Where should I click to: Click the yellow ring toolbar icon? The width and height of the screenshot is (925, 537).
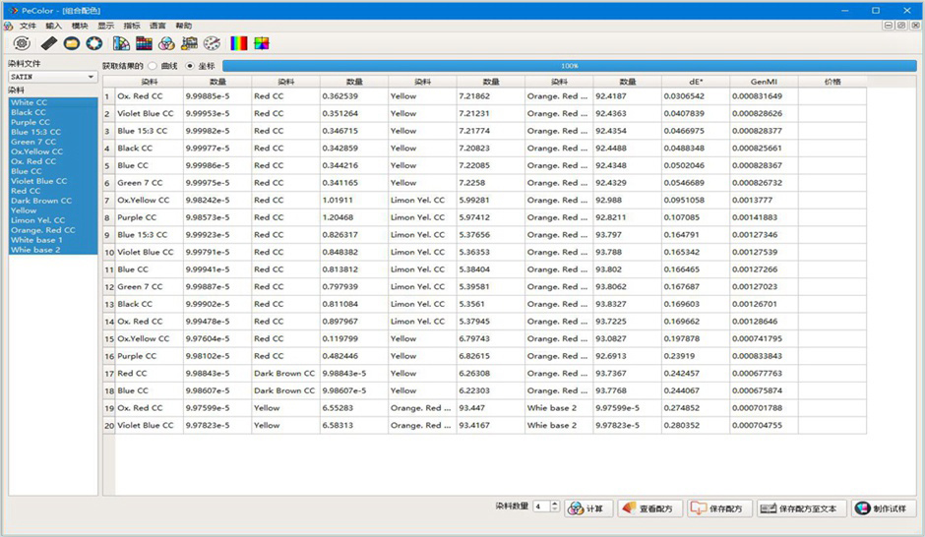click(x=72, y=43)
